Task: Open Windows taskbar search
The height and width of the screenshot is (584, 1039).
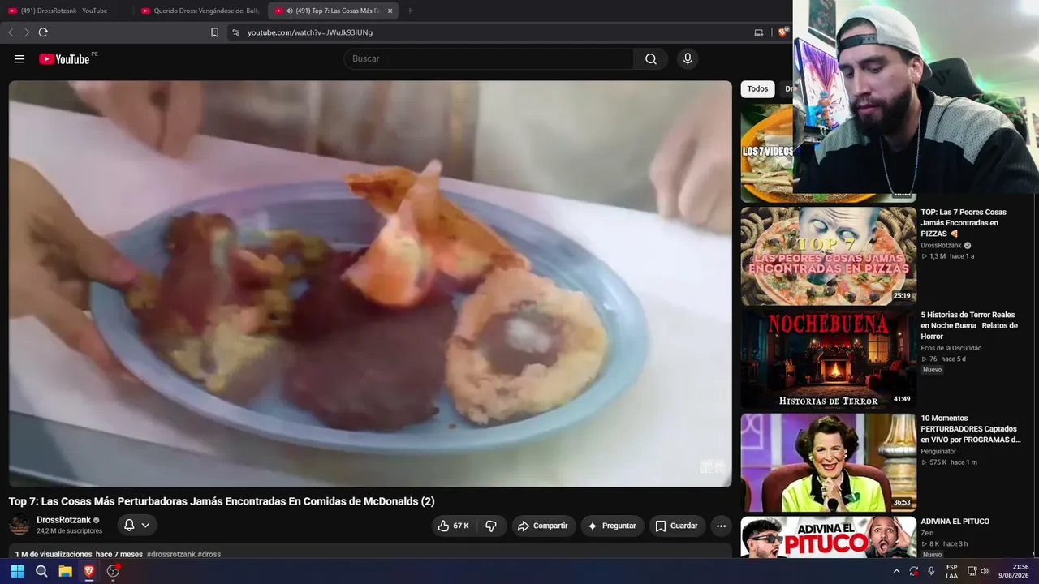Action: point(41,571)
